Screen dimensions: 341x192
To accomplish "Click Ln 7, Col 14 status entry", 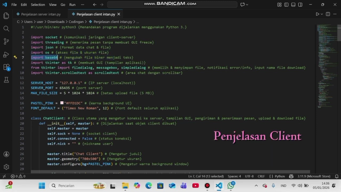I will 206,176.
